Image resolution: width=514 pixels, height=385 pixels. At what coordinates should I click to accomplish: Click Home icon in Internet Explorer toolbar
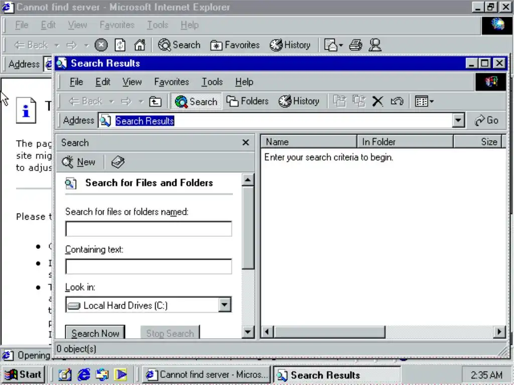(x=140, y=45)
